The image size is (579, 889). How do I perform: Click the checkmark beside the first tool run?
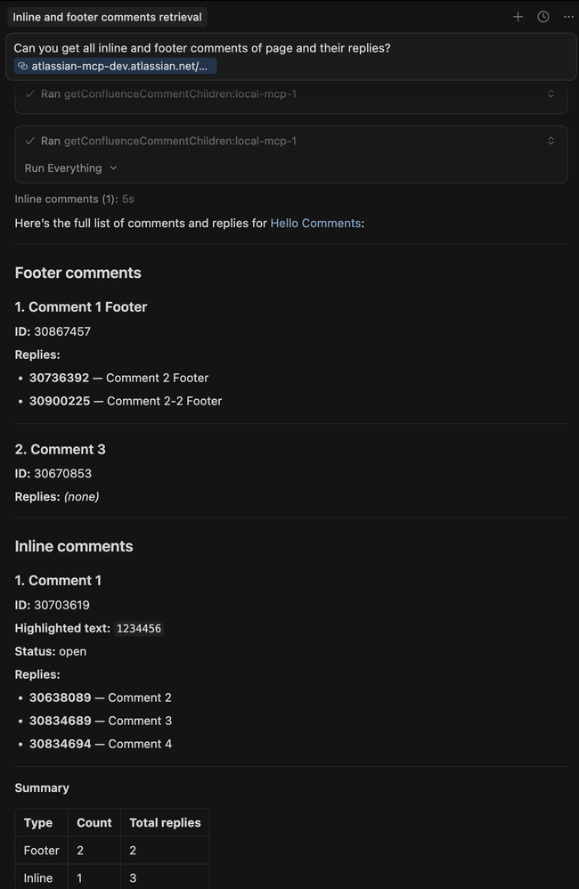coord(29,94)
